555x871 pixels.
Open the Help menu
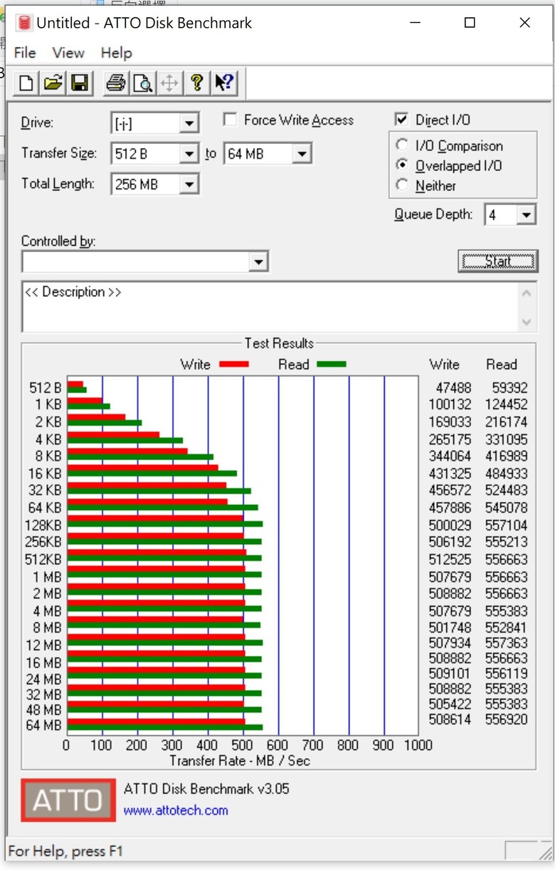pos(116,53)
